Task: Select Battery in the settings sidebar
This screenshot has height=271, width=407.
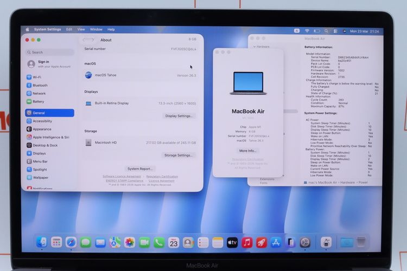Action: [x=49, y=101]
